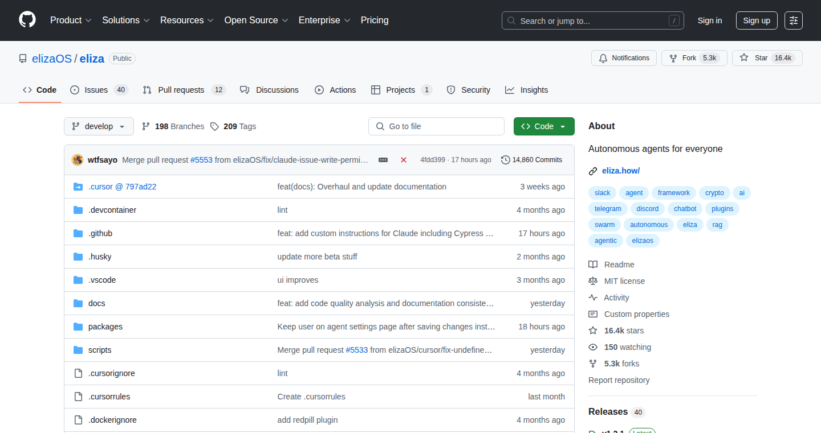This screenshot has height=433, width=821.
Task: Expand the Product menu
Action: [x=71, y=20]
